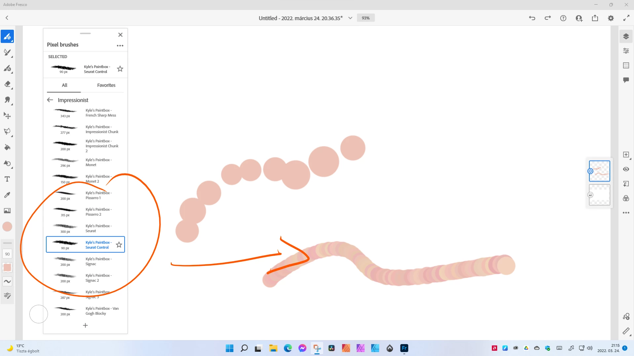Viewport: 634px width, 356px height.
Task: Open the Place image tool
Action: pyautogui.click(x=7, y=211)
